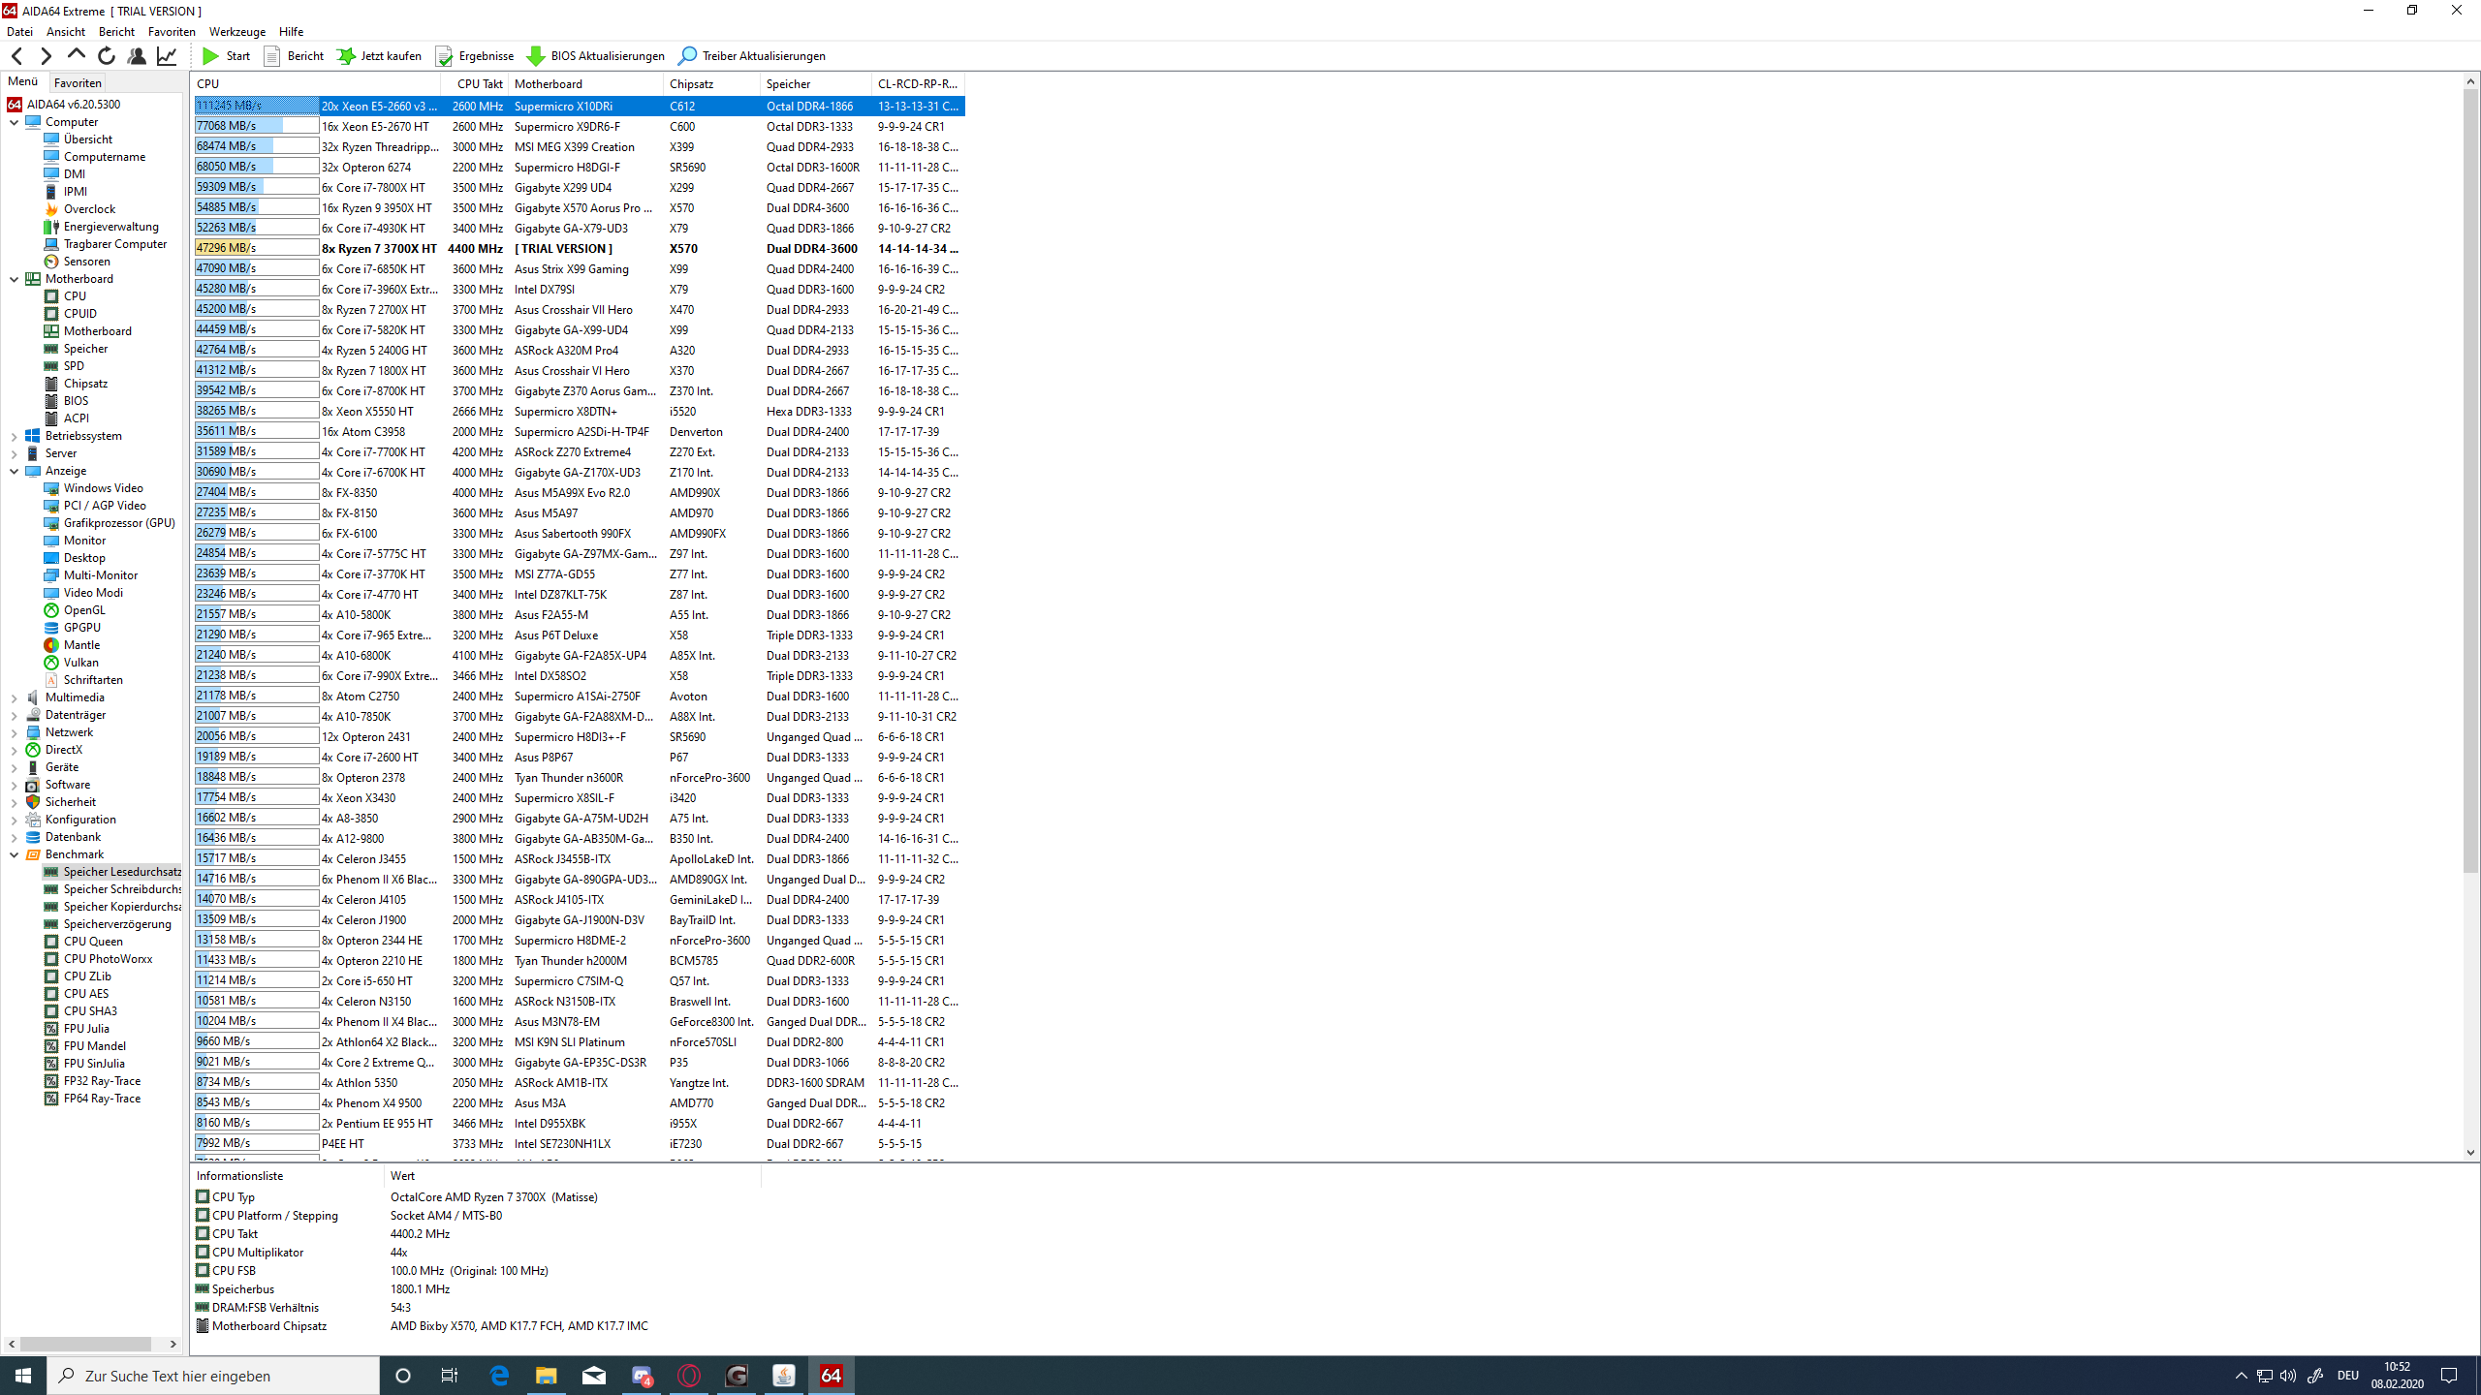Select the Overclock item icon
This screenshot has width=2481, height=1395.
click(x=51, y=209)
